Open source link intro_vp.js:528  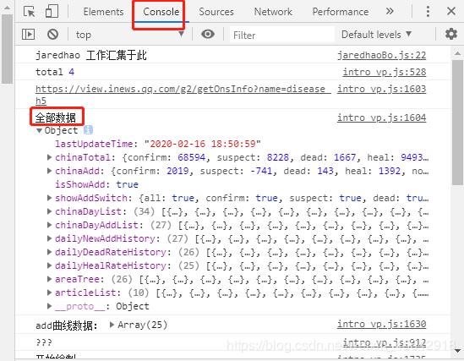385,72
